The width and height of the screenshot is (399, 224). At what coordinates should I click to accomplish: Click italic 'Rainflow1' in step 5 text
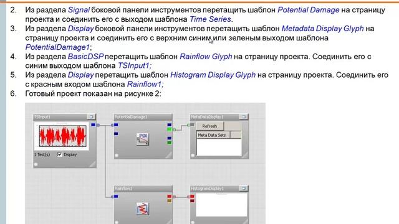[x=144, y=84]
